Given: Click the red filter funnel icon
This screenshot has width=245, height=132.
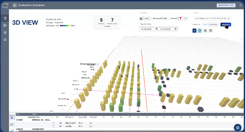Looking at the screenshot, I should point(180,19).
